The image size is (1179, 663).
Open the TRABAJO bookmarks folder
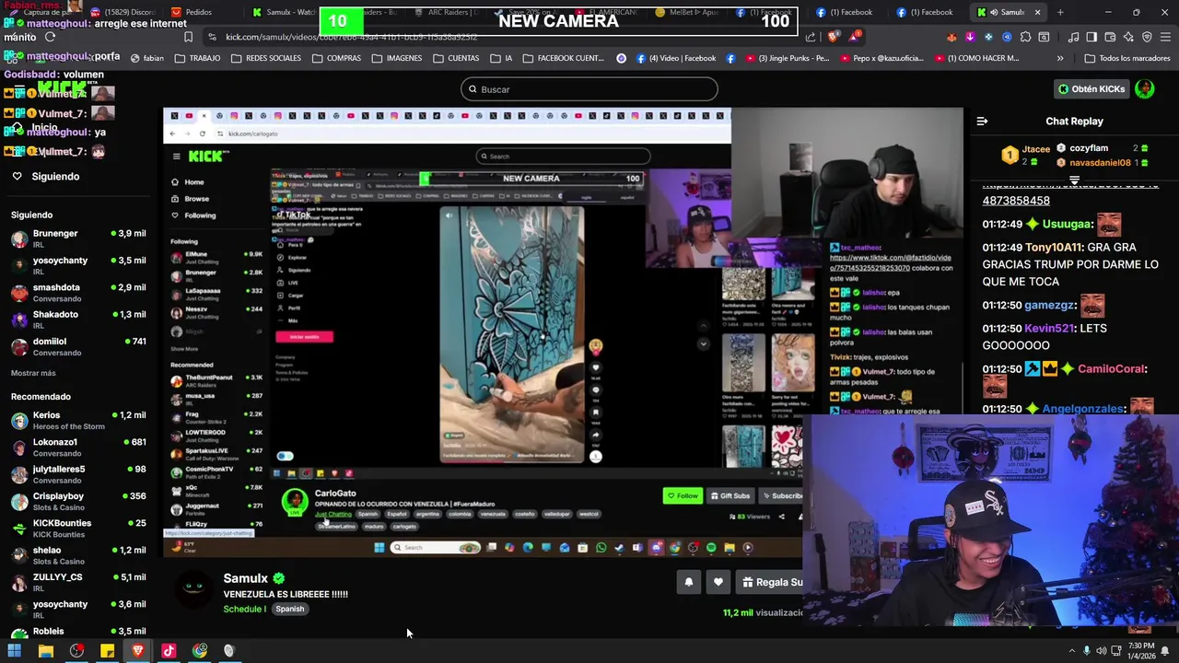[196, 58]
